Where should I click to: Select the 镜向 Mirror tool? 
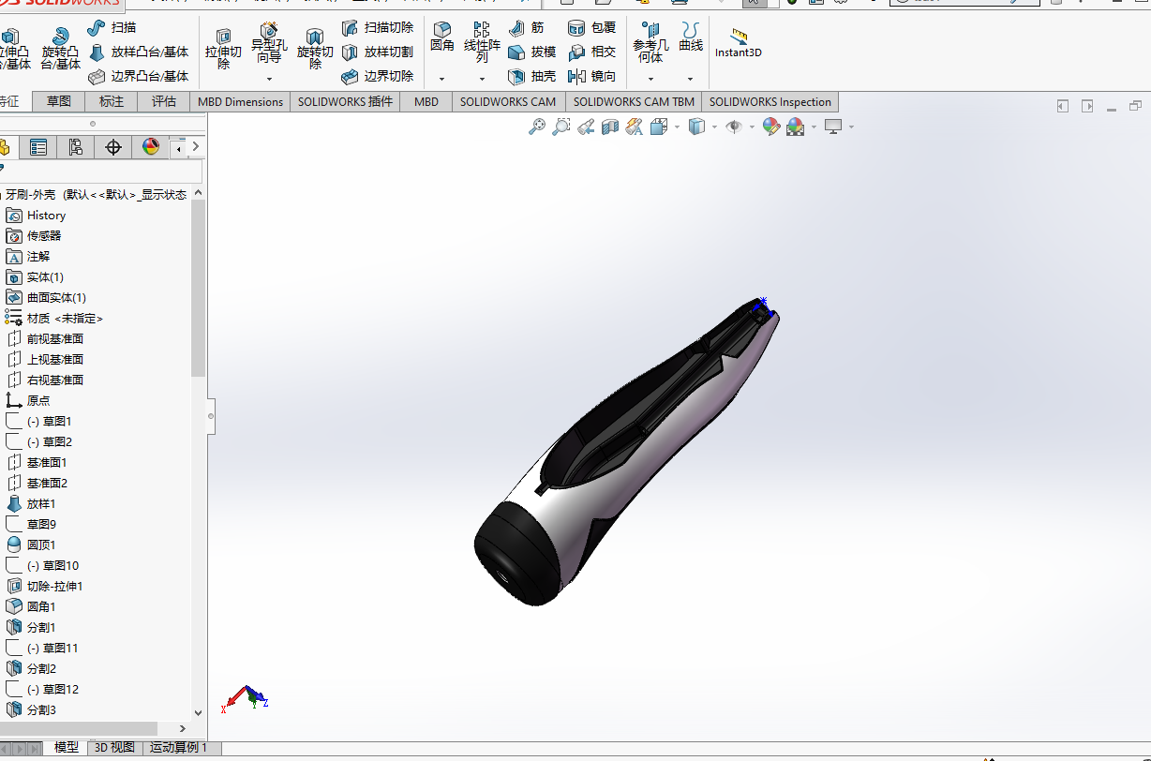tap(591, 76)
